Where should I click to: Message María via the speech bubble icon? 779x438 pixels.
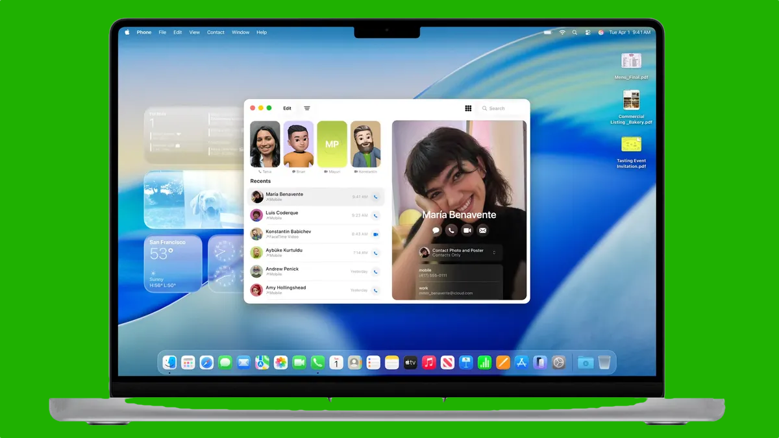(436, 230)
